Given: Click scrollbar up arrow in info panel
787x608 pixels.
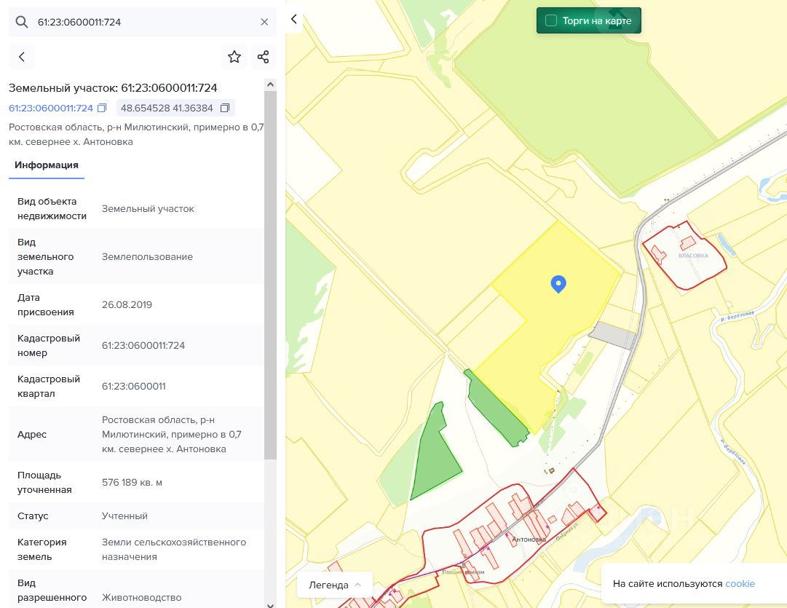Looking at the screenshot, I should point(271,84).
